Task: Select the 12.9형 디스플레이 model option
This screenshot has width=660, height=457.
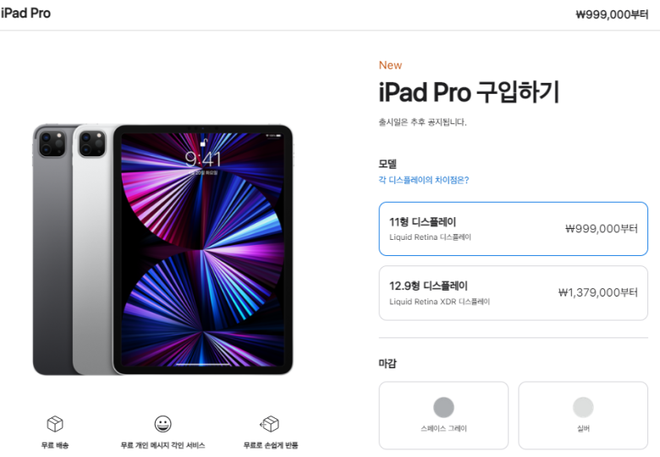Action: point(513,293)
